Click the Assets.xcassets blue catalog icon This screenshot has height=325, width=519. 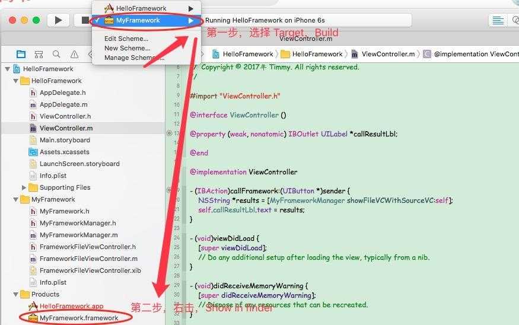tap(33, 152)
